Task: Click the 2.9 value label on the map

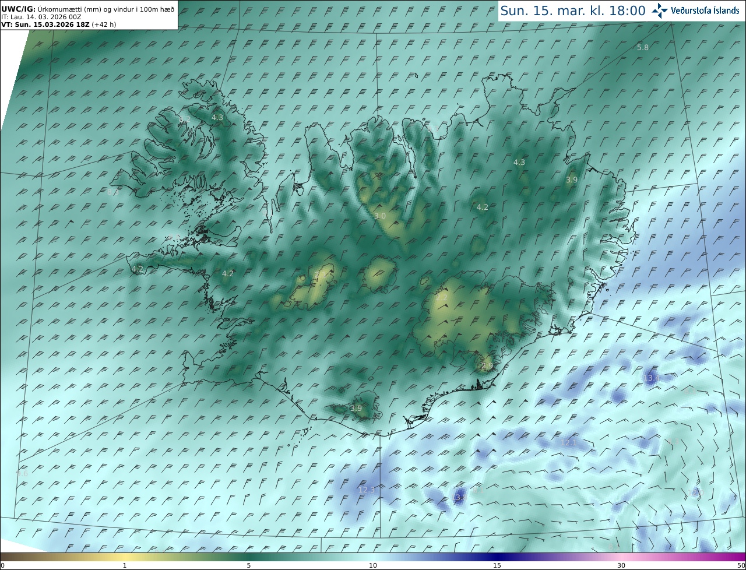Action: [x=487, y=366]
